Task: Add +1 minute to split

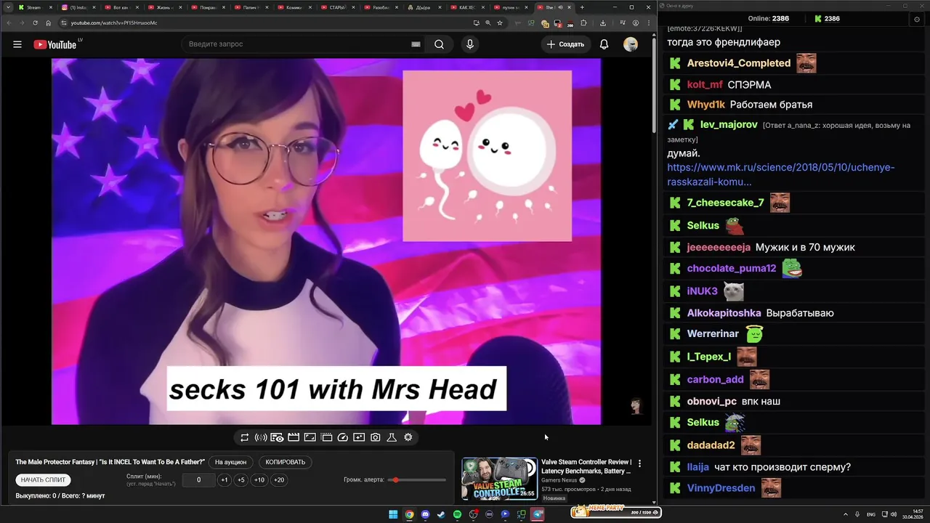Action: point(224,480)
